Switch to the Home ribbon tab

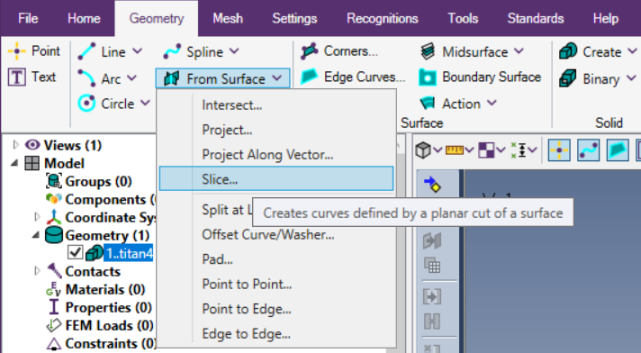coord(84,18)
